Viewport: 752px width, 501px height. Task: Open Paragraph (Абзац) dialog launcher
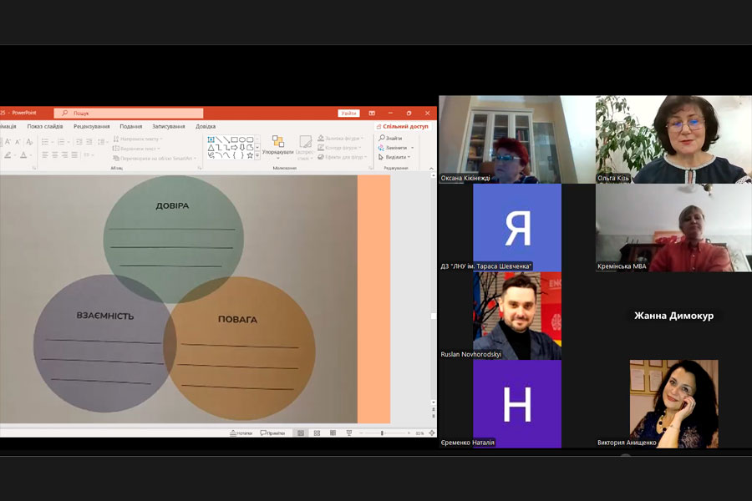pos(200,168)
